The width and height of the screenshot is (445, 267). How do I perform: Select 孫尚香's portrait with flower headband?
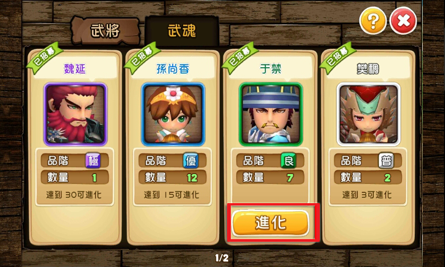173,114
